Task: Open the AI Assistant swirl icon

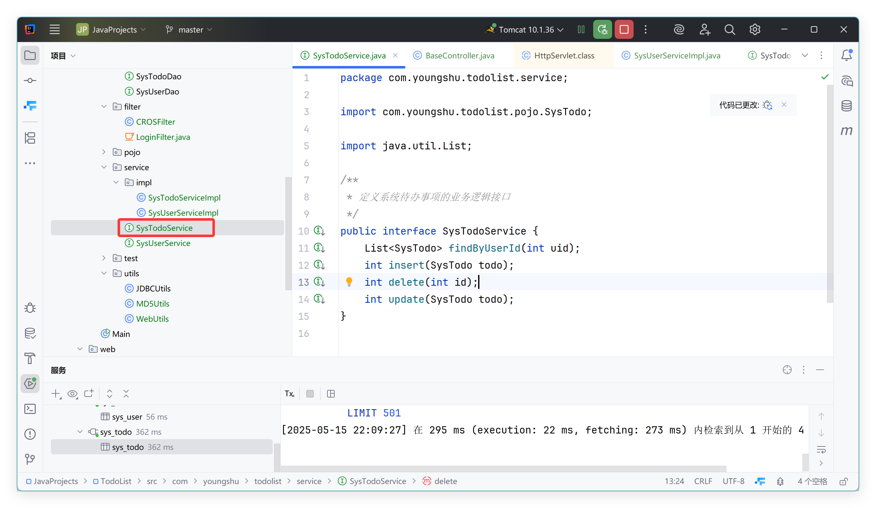Action: click(679, 29)
